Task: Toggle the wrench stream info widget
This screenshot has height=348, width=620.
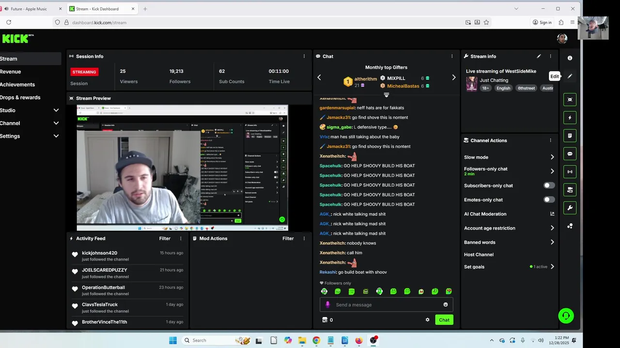Action: click(570, 208)
